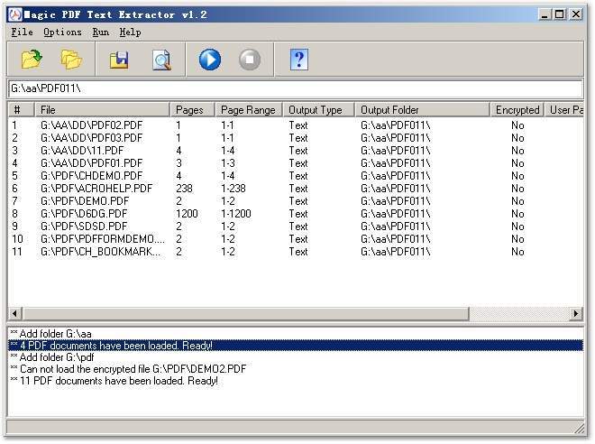Click the Output Folder column header
Viewport: 595px width, 444px height.
point(422,110)
